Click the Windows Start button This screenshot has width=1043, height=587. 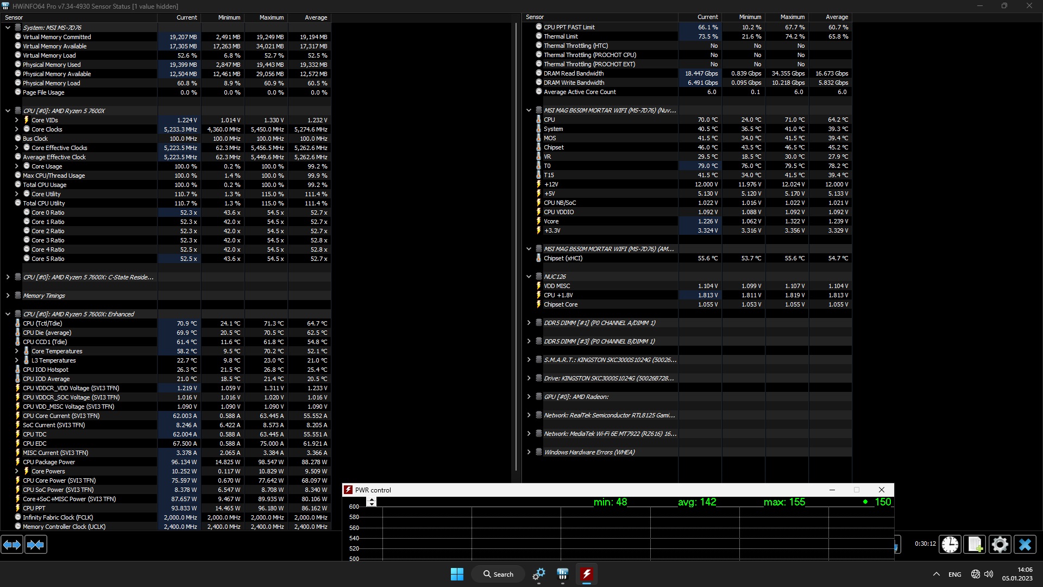click(x=457, y=574)
